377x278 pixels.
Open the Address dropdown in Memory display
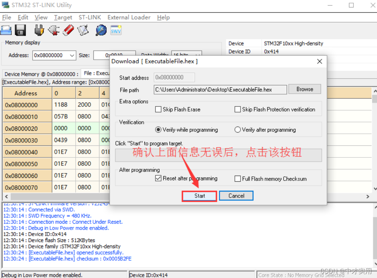[72, 56]
